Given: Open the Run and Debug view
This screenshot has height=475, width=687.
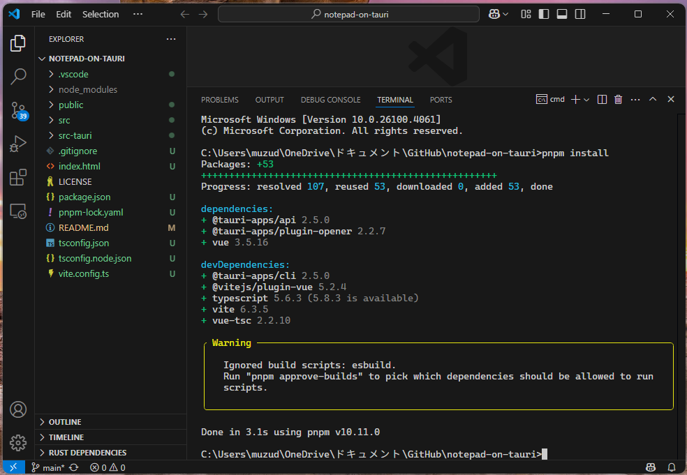Looking at the screenshot, I should [x=18, y=144].
